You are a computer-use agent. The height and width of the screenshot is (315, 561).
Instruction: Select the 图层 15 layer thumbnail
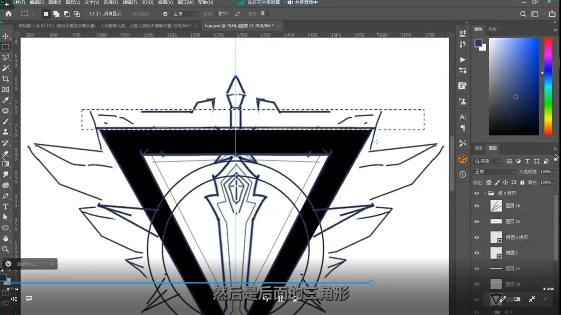tap(496, 221)
